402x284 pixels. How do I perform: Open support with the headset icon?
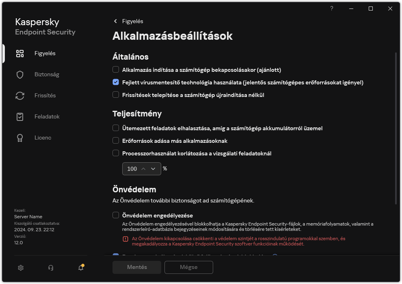click(x=50, y=268)
